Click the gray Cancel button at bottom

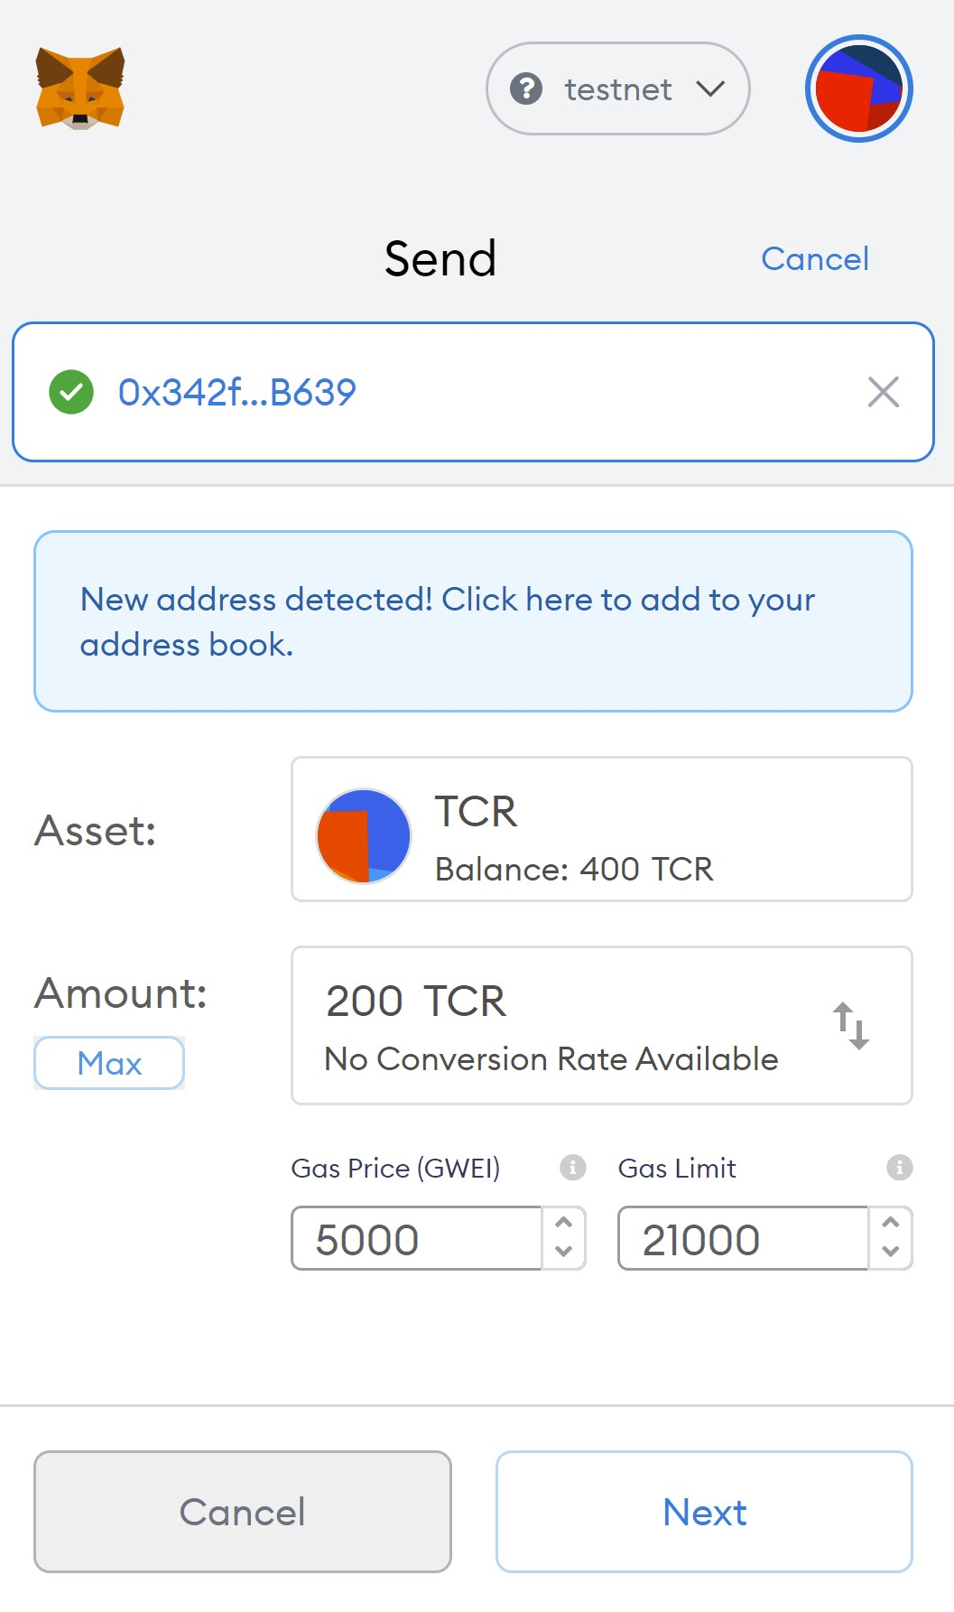tap(243, 1512)
